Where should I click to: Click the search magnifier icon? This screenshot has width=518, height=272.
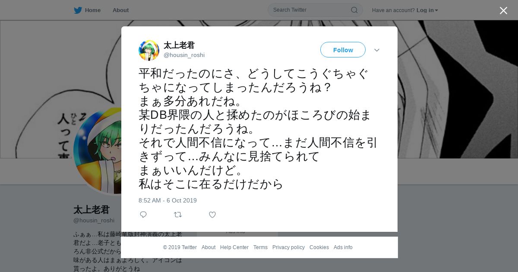coord(354,10)
